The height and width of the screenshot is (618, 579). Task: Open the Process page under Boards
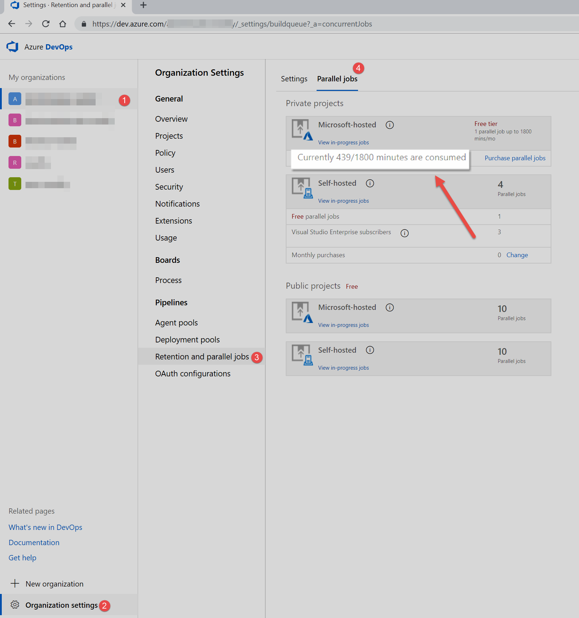pyautogui.click(x=168, y=280)
